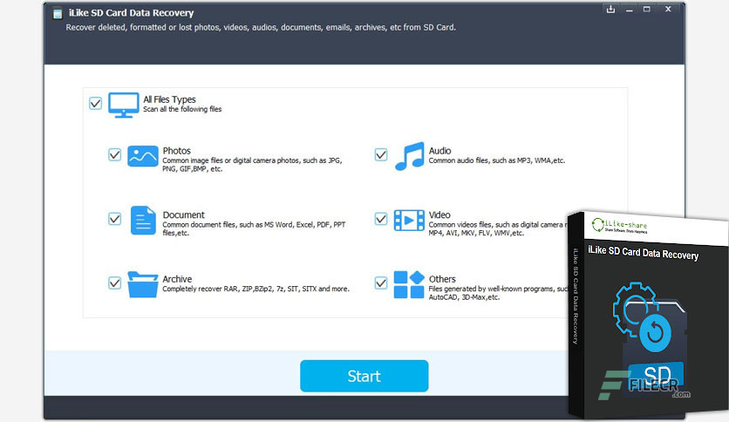The image size is (729, 422).
Task: Click the "Audio" heading text
Action: (x=439, y=151)
